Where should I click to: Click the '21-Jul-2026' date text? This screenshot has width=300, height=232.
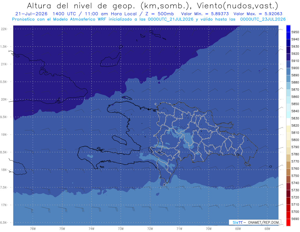point(32,14)
